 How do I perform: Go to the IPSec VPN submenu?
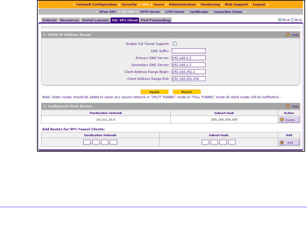(x=107, y=12)
